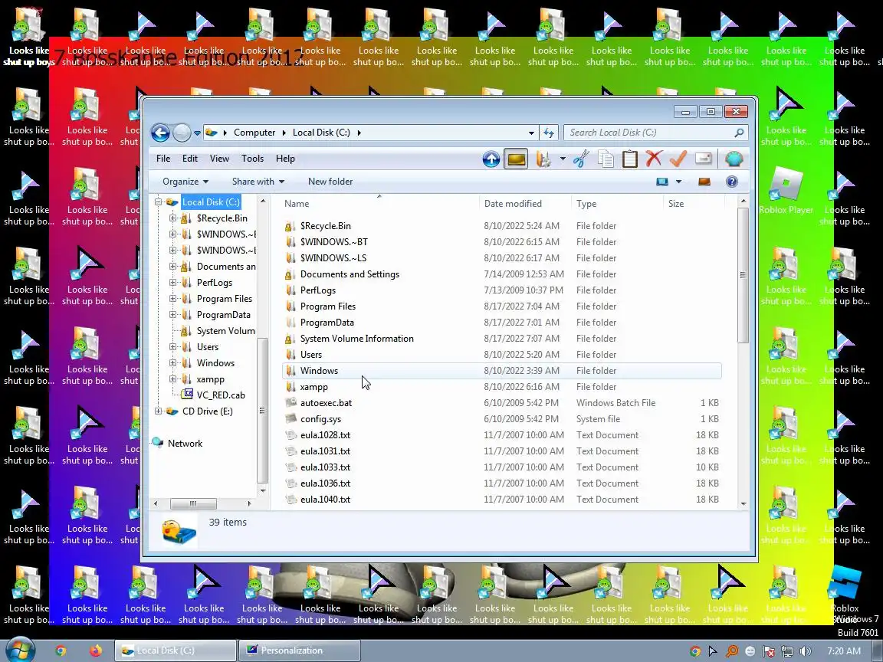The image size is (883, 662).
Task: Select xampp in the navigation tree
Action: [x=211, y=379]
